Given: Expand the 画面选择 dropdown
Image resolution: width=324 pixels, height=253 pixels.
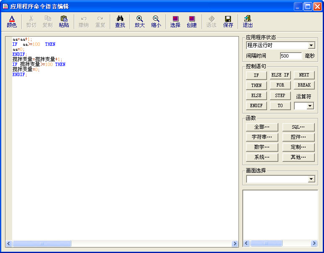Looking at the screenshot, I should coord(311,179).
